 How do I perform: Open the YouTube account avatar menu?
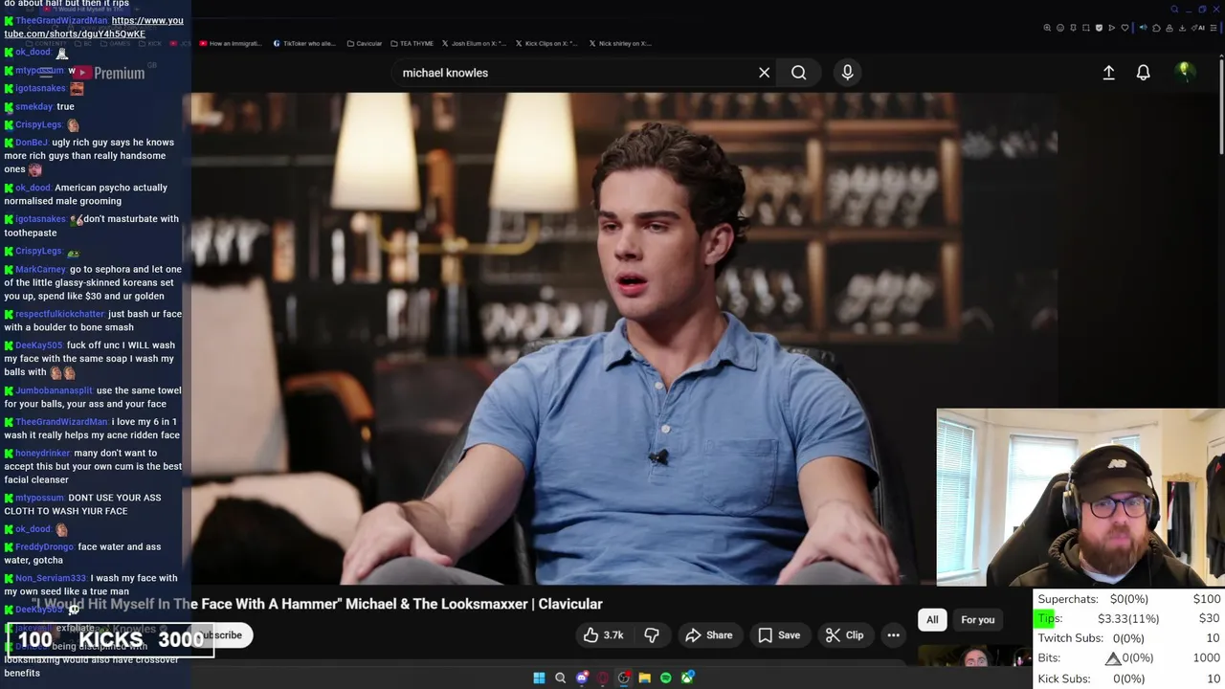[1185, 73]
